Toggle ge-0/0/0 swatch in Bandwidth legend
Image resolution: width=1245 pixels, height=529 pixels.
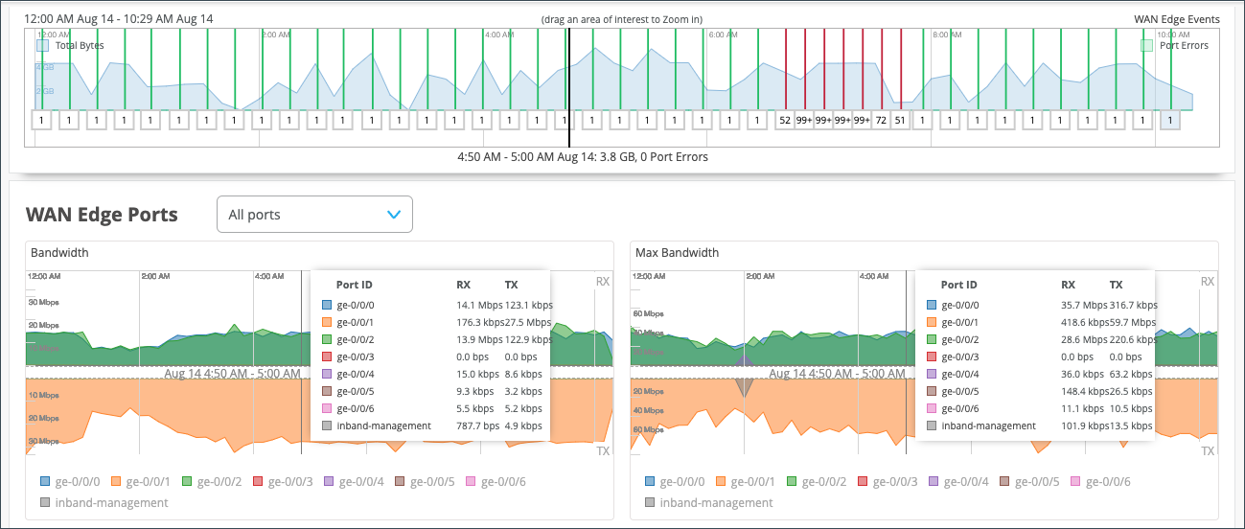point(47,481)
